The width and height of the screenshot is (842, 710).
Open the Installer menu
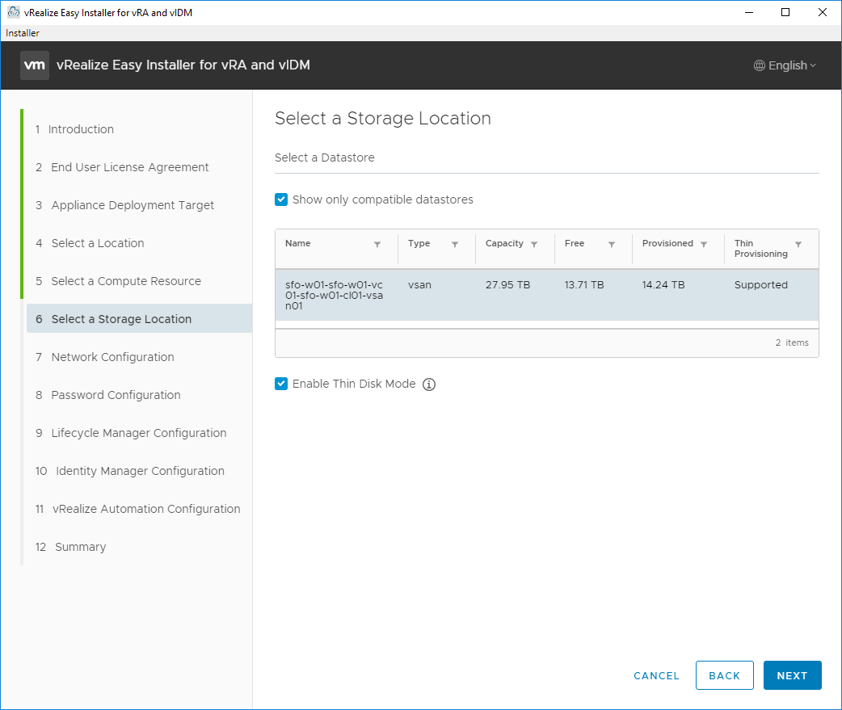(23, 33)
